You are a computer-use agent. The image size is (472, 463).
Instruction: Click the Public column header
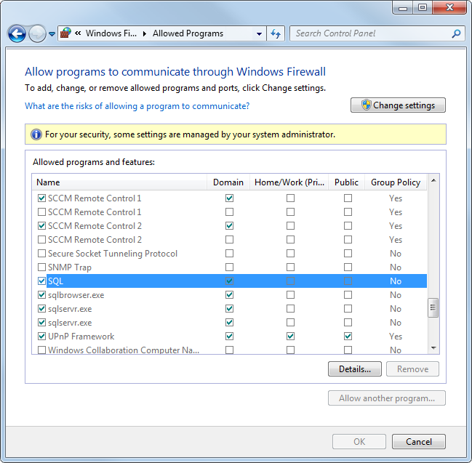pyautogui.click(x=346, y=182)
